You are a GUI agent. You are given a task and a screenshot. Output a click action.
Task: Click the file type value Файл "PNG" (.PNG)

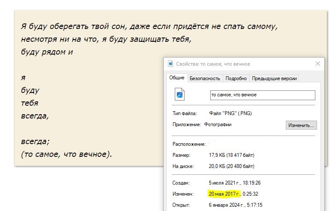[230, 113]
